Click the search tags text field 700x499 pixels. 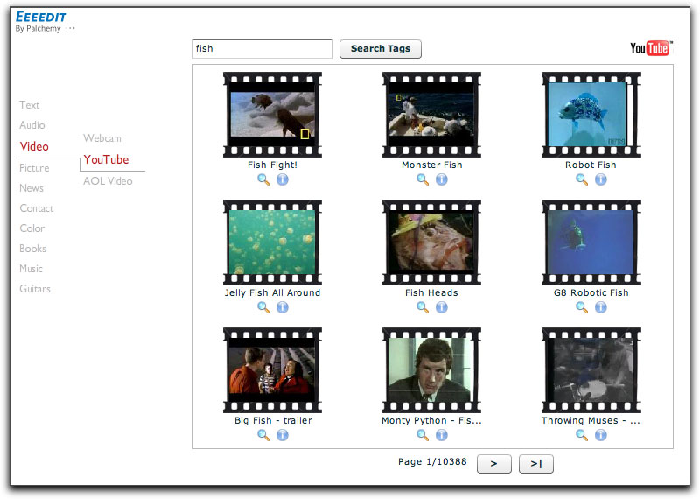[x=262, y=49]
